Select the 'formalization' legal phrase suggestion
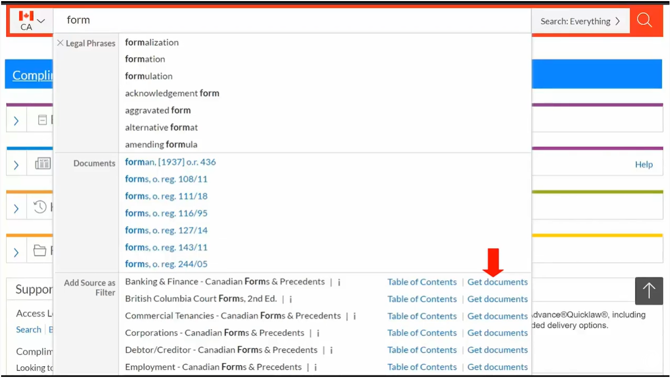Image resolution: width=670 pixels, height=378 pixels. point(152,43)
